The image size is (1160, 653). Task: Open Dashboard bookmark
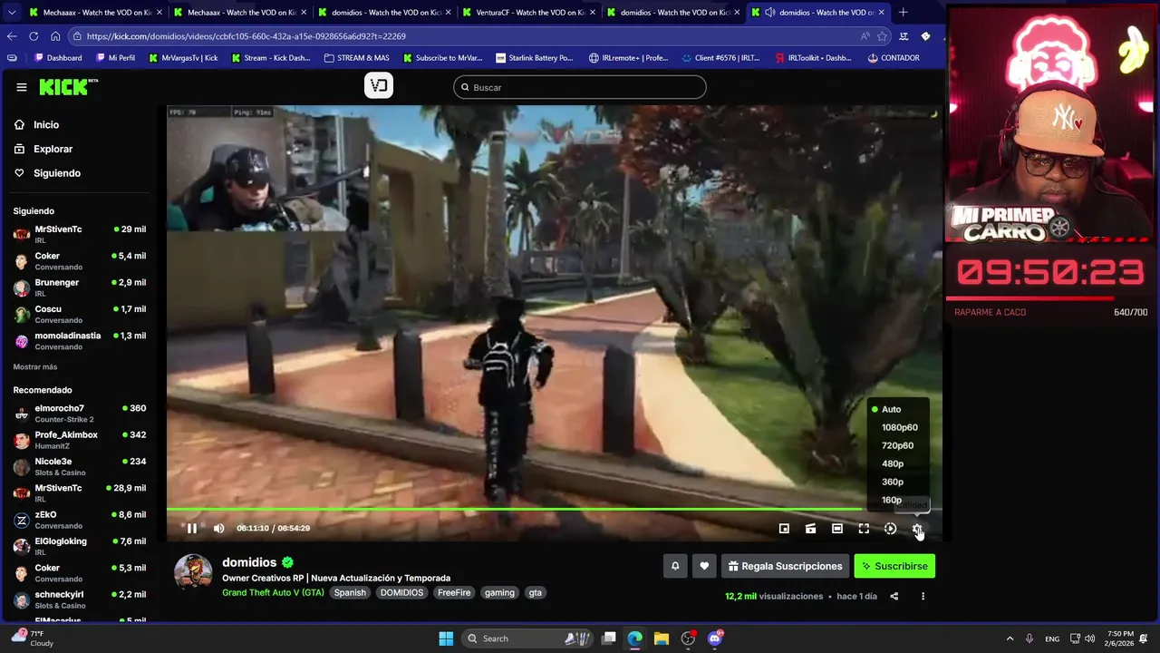pyautogui.click(x=58, y=58)
